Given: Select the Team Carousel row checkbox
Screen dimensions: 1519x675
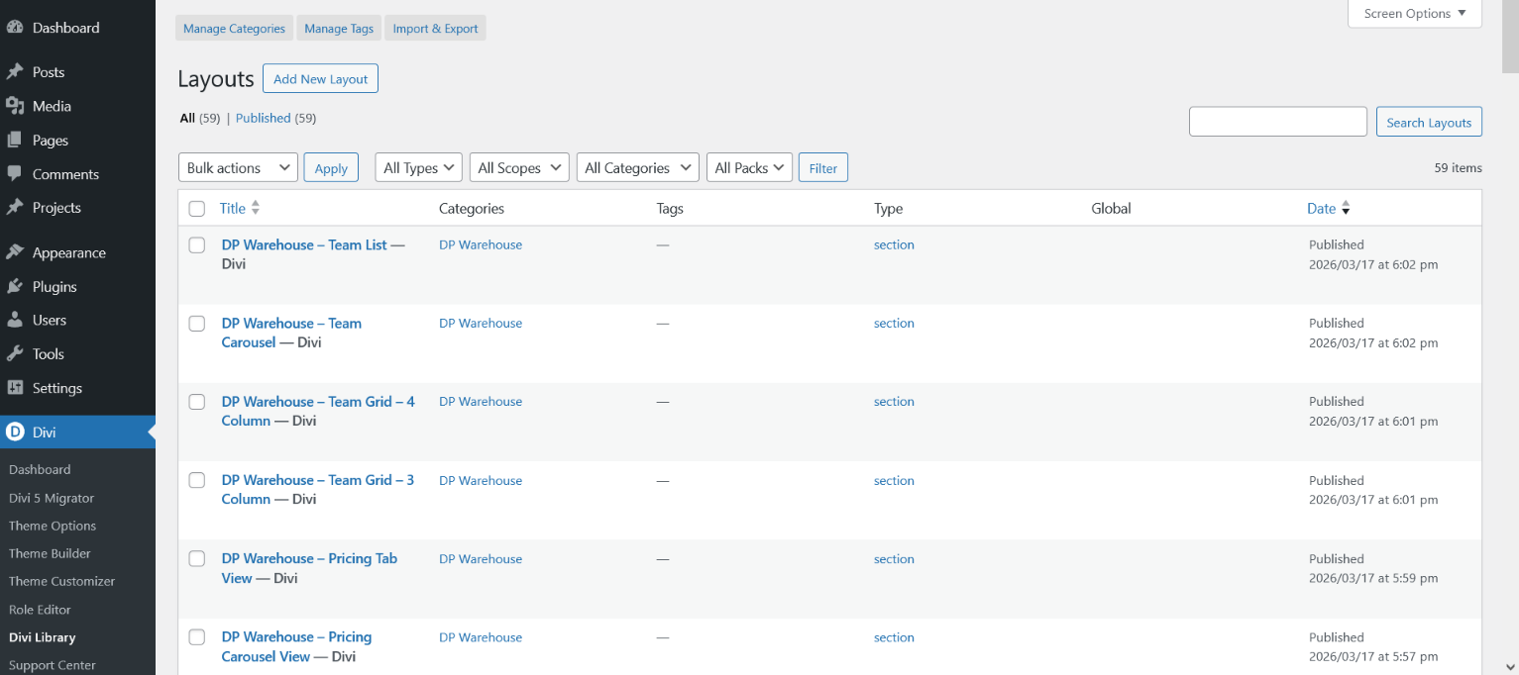Looking at the screenshot, I should [x=197, y=324].
